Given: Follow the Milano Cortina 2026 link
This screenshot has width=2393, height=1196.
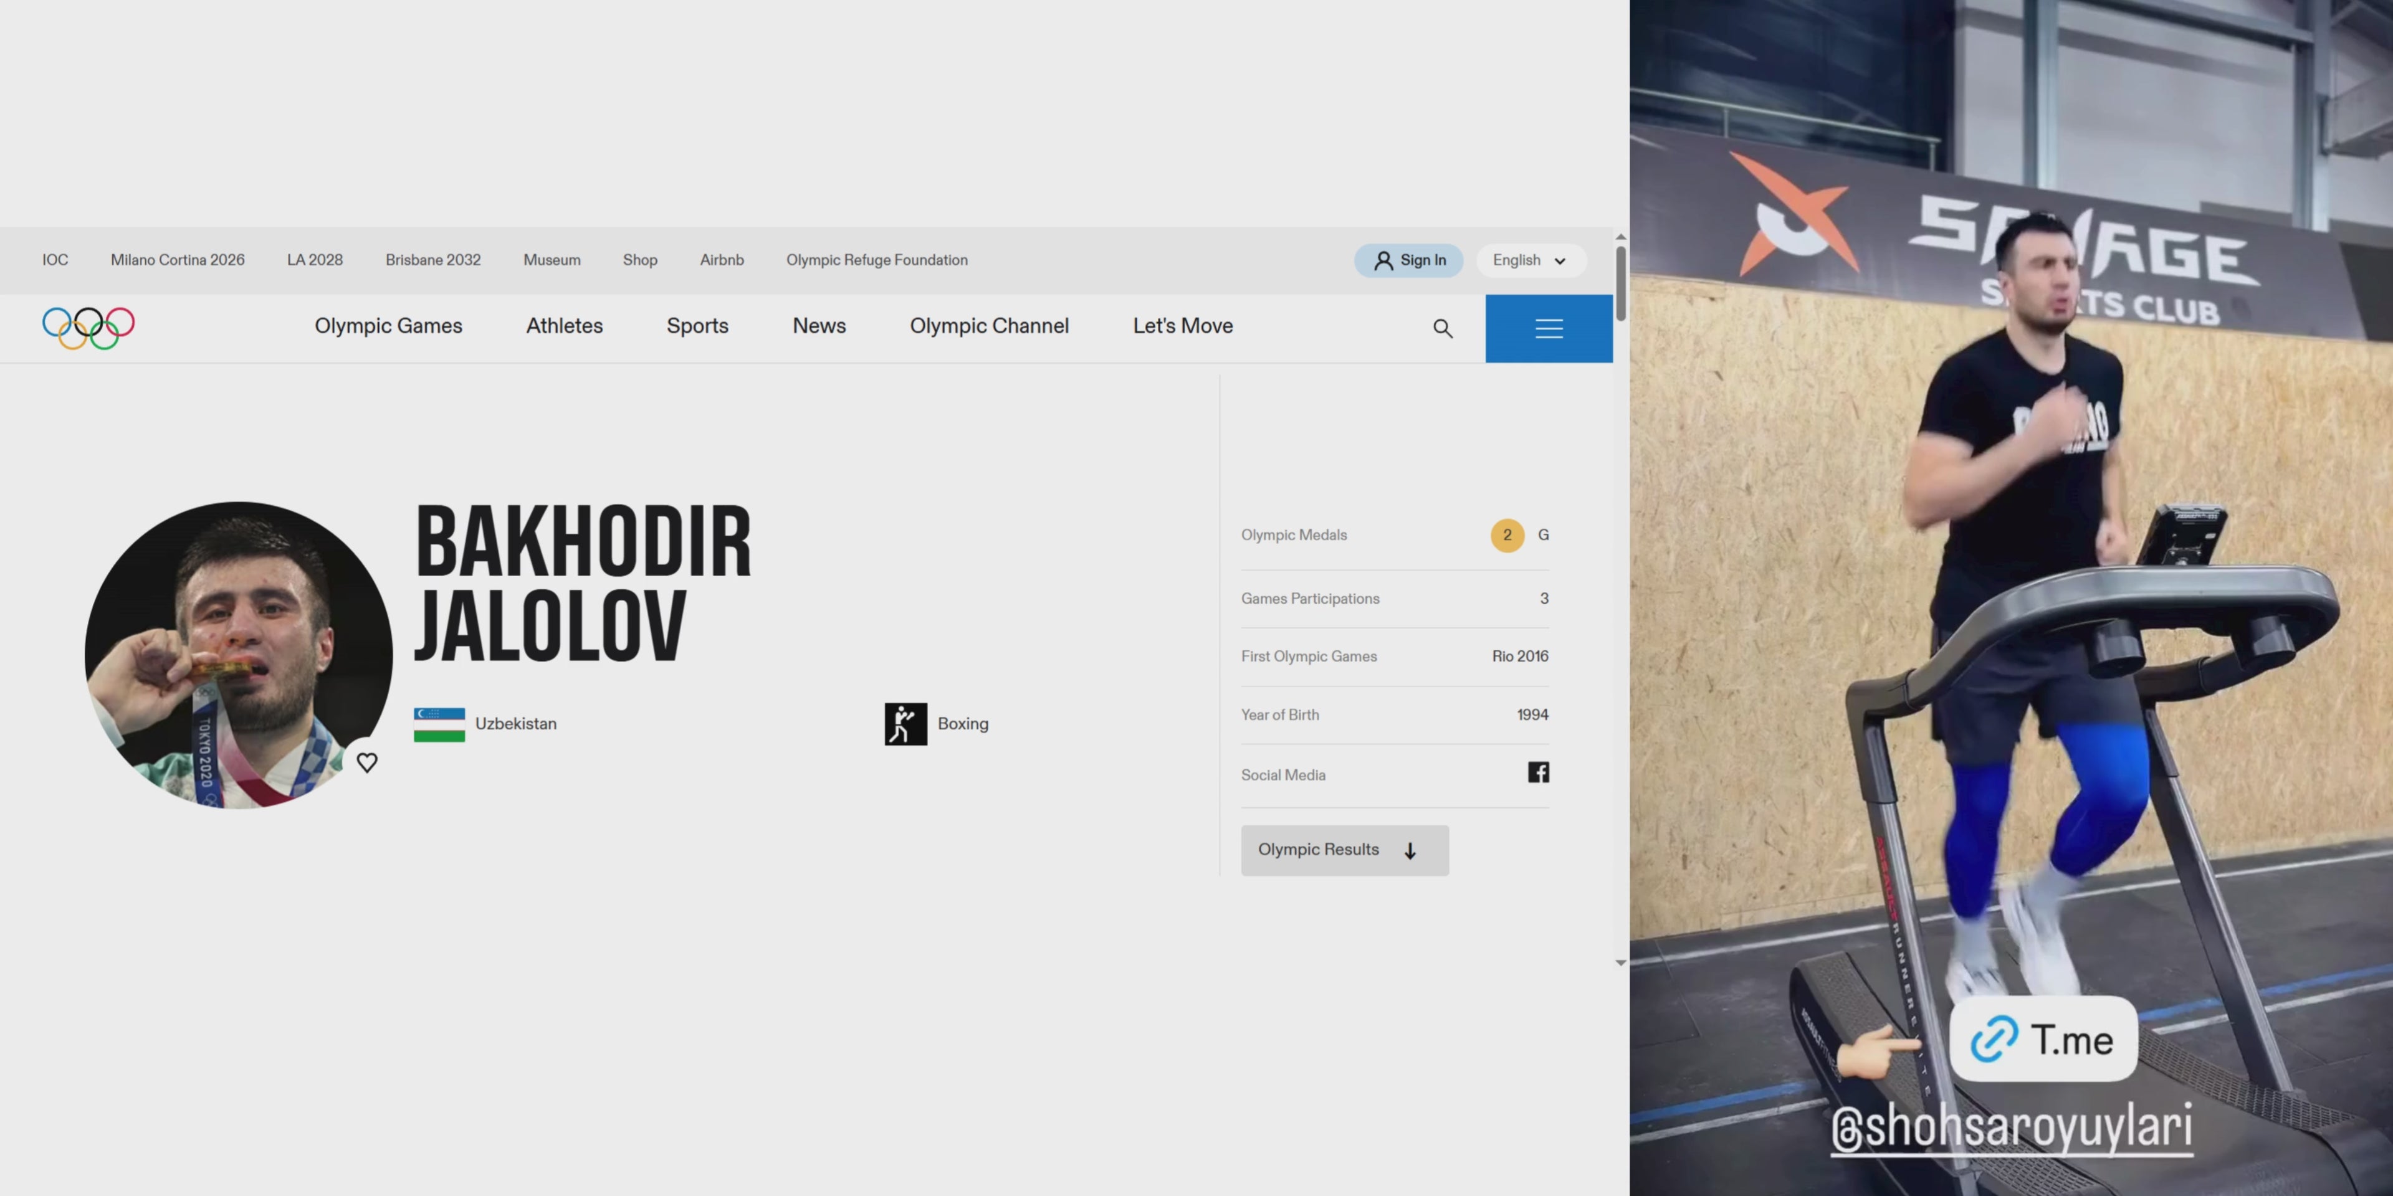Looking at the screenshot, I should [x=178, y=260].
